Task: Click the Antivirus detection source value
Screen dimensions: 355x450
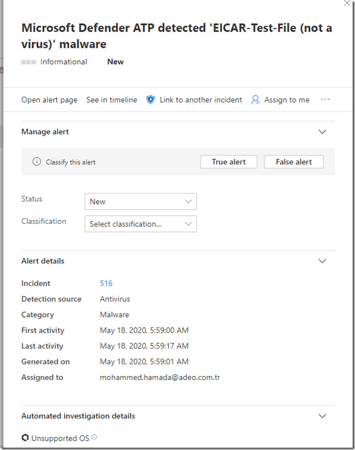Action: (x=115, y=299)
